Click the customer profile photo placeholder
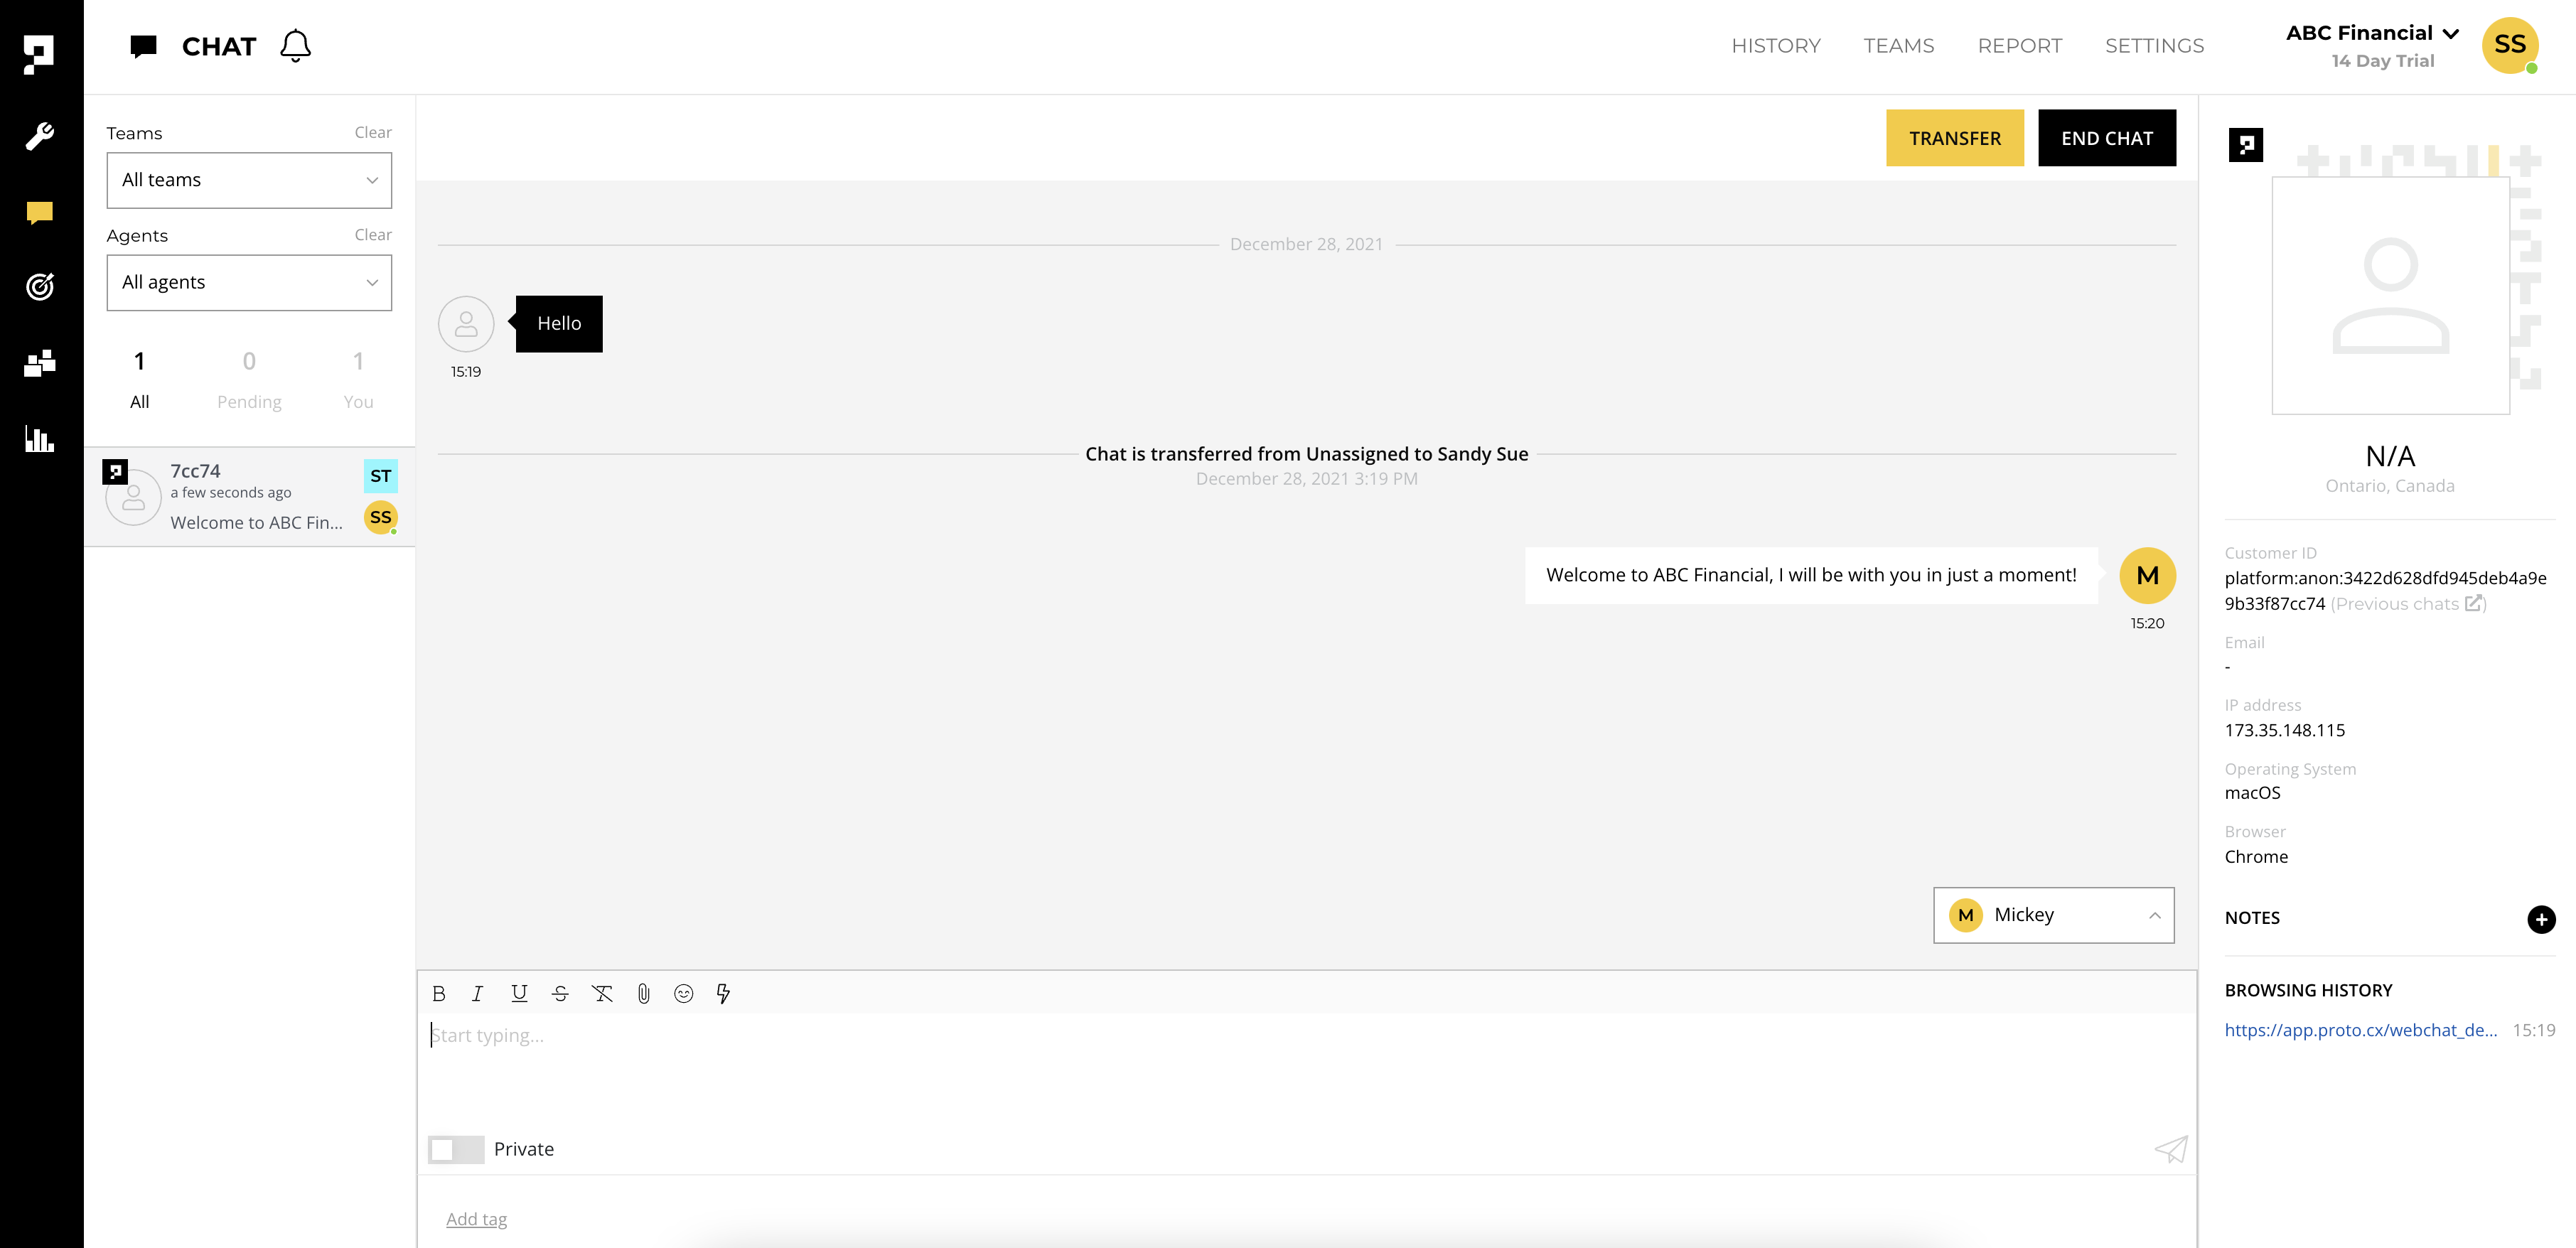Screen dimensions: 2576x1248 pos(2390,296)
